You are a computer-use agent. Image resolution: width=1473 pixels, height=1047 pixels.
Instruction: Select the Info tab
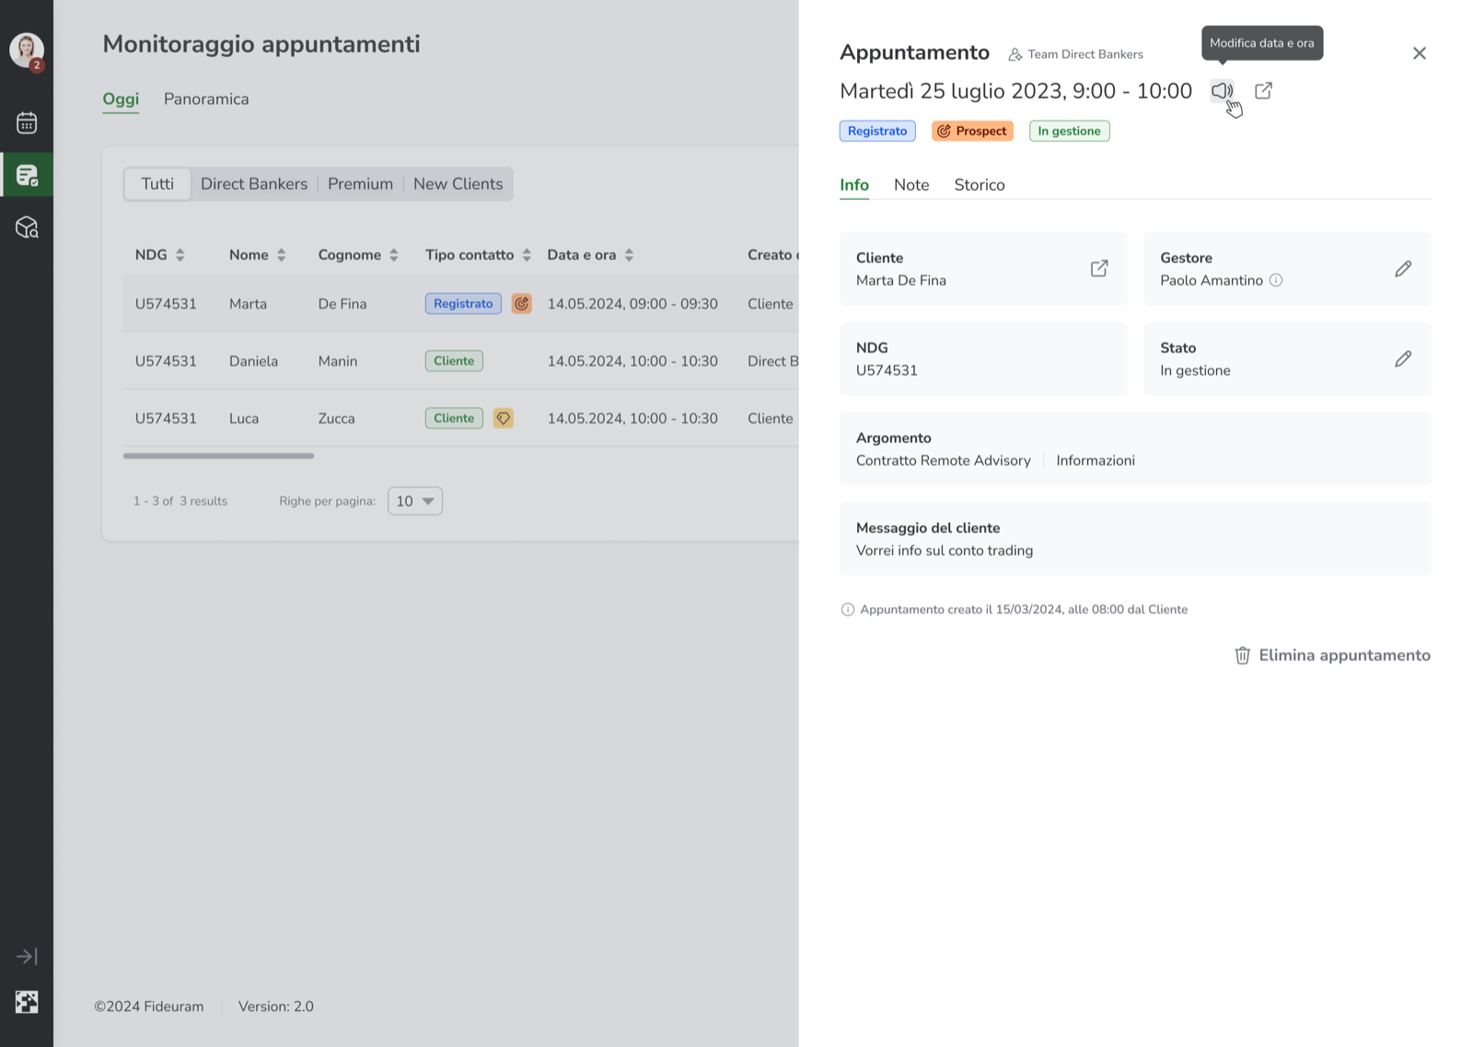pos(854,185)
